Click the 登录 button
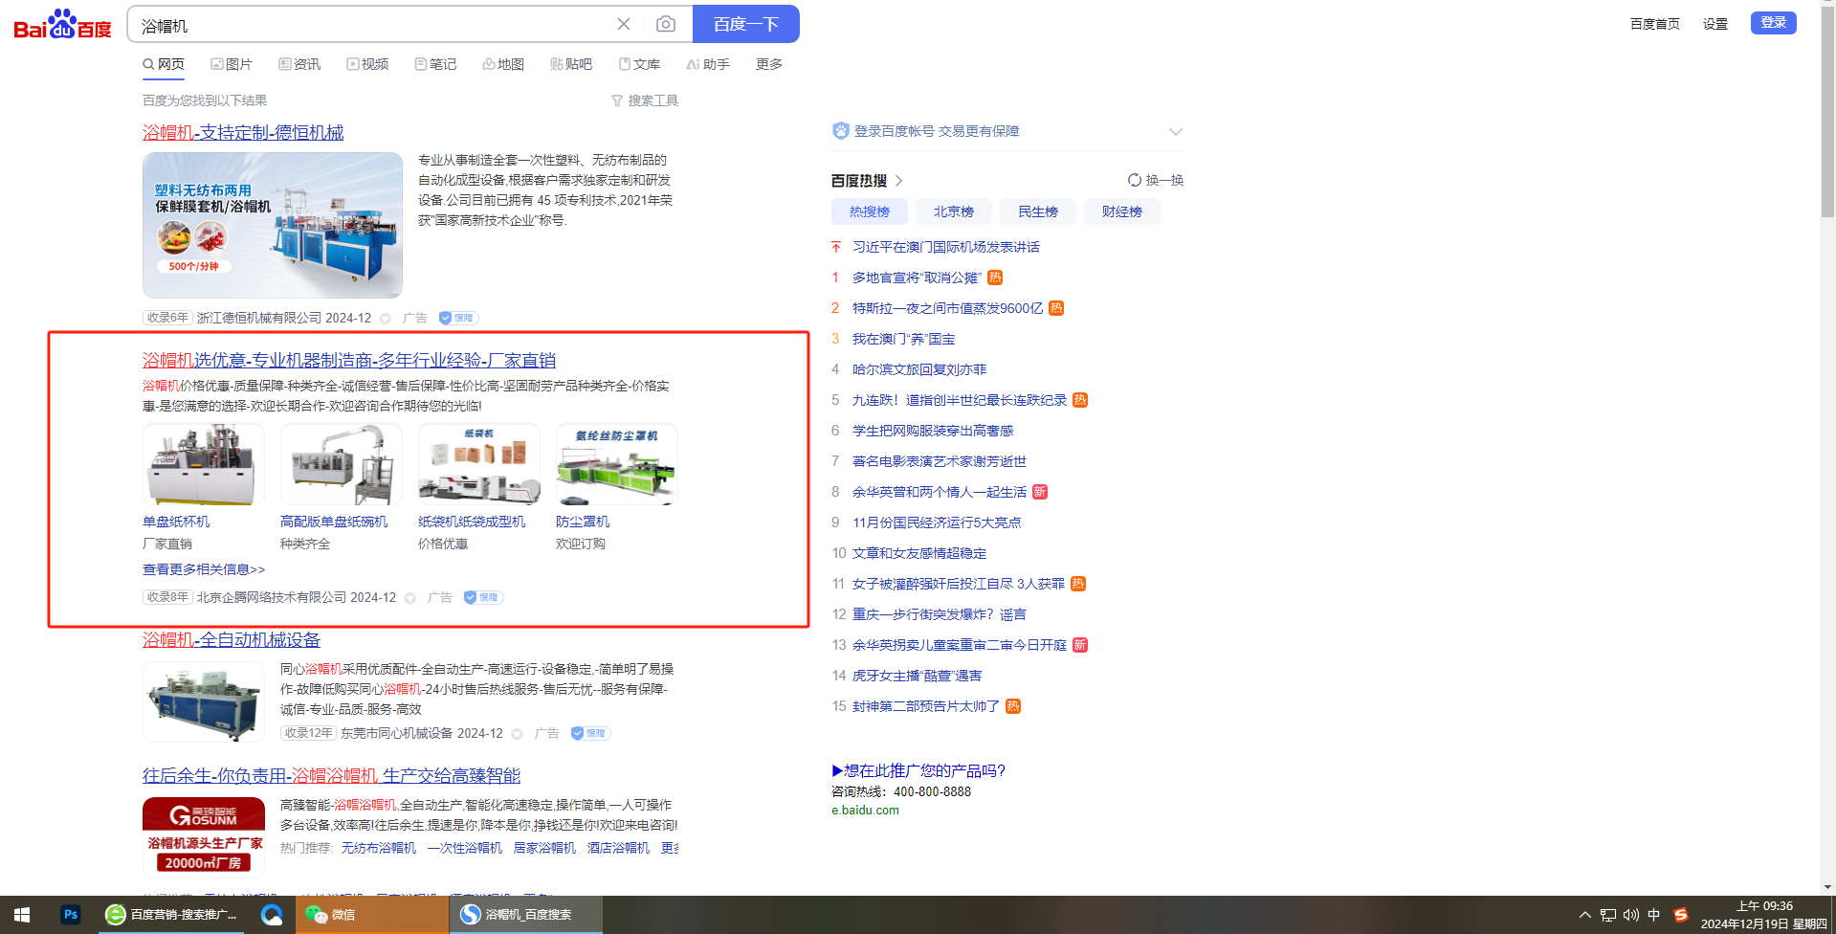Viewport: 1836px width, 934px height. click(x=1773, y=23)
